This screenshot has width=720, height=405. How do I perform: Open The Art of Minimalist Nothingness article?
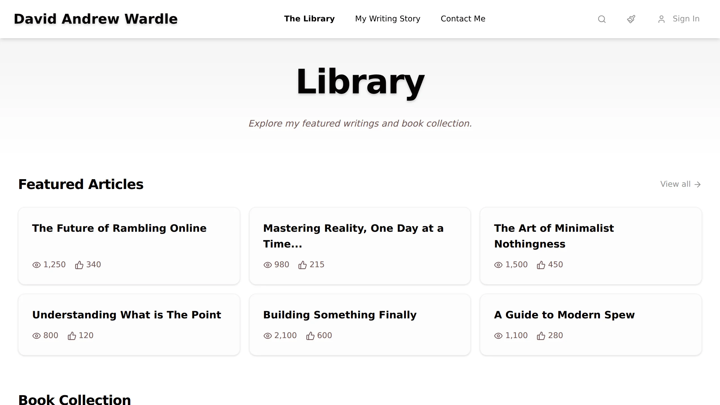pyautogui.click(x=554, y=236)
